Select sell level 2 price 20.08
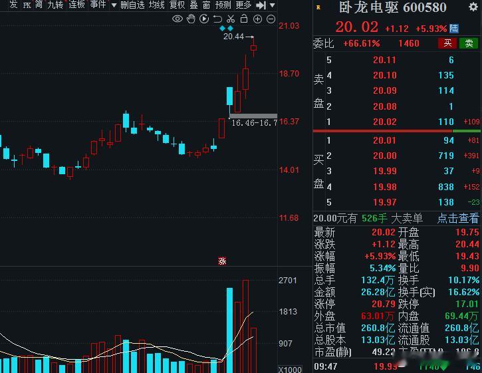Image resolution: width=482 pixels, height=373 pixels. tap(384, 106)
